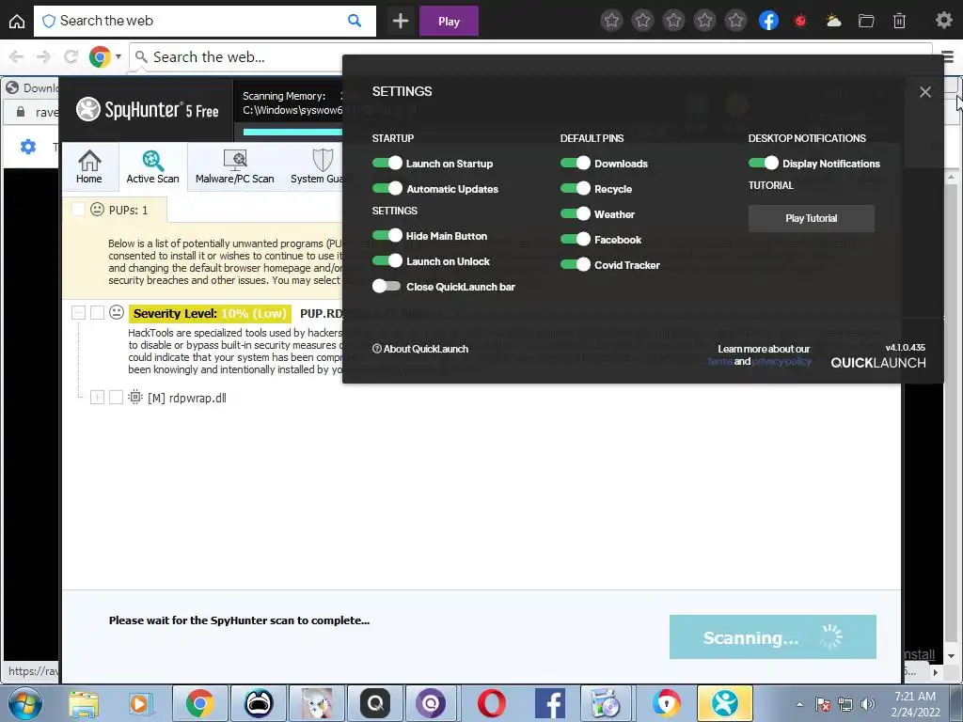
Task: Open Windows Start menu
Action: [x=24, y=703]
